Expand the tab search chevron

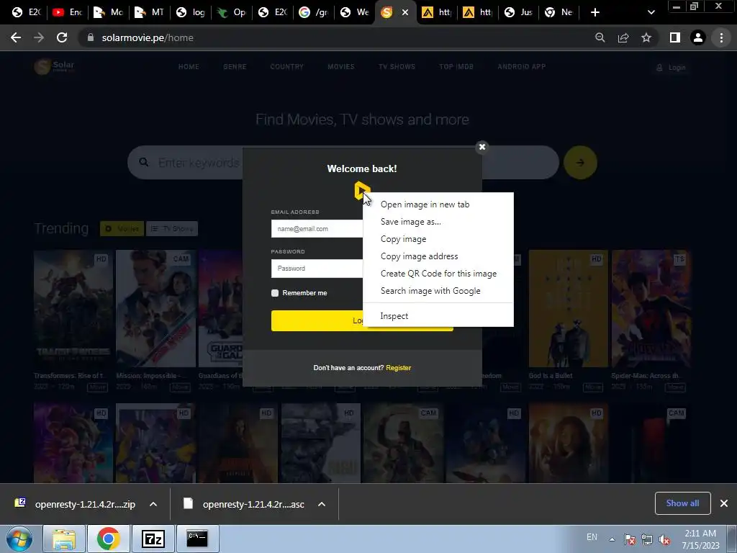[x=651, y=12]
